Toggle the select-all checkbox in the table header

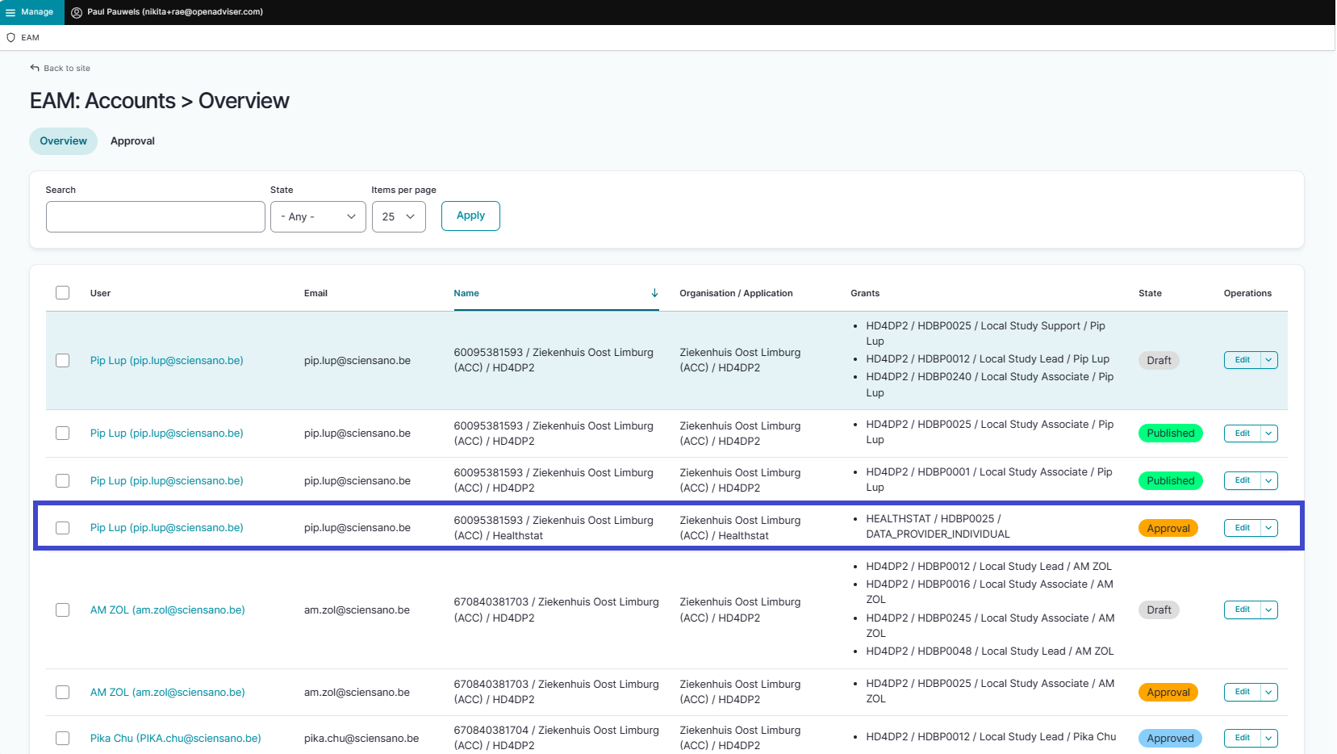62,293
